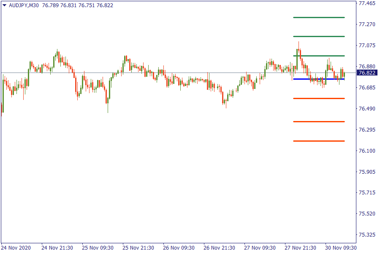Select the bottom orange support line
Screen dimensions: 380x253
tap(319, 141)
